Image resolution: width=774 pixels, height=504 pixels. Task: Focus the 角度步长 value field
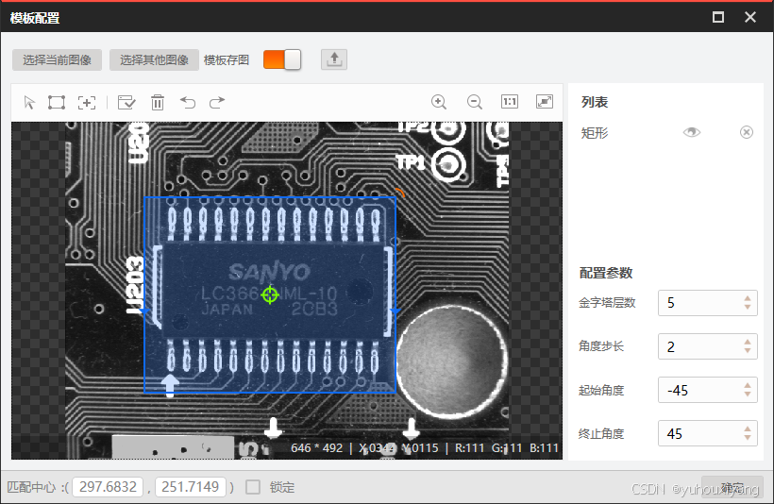pos(707,346)
